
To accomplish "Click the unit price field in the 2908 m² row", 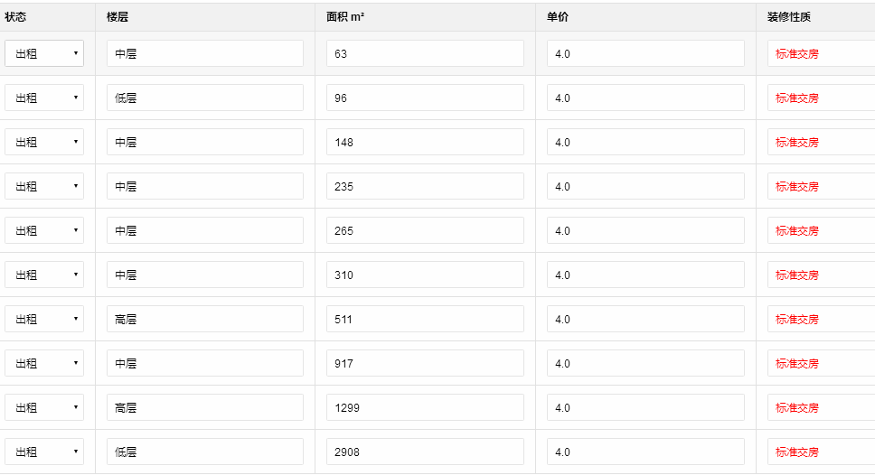I will [645, 452].
